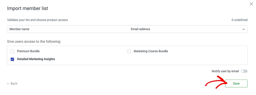Select the Email address column header

140,29
